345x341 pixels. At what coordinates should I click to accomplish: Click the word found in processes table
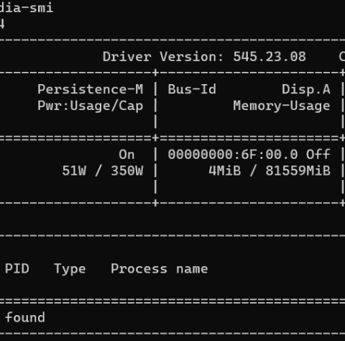(x=25, y=317)
